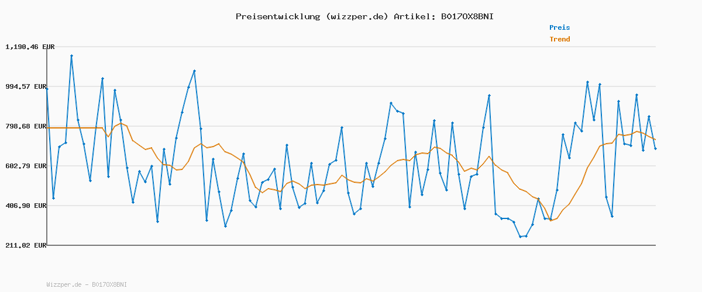Click the first blue data point at the left edge
This screenshot has height=292, width=702.
[x=47, y=89]
